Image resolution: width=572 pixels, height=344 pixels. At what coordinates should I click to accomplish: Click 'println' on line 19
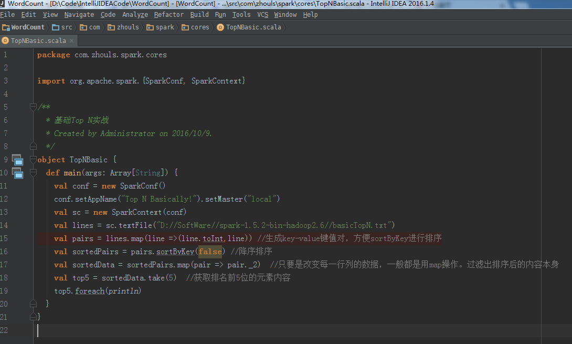click(123, 291)
